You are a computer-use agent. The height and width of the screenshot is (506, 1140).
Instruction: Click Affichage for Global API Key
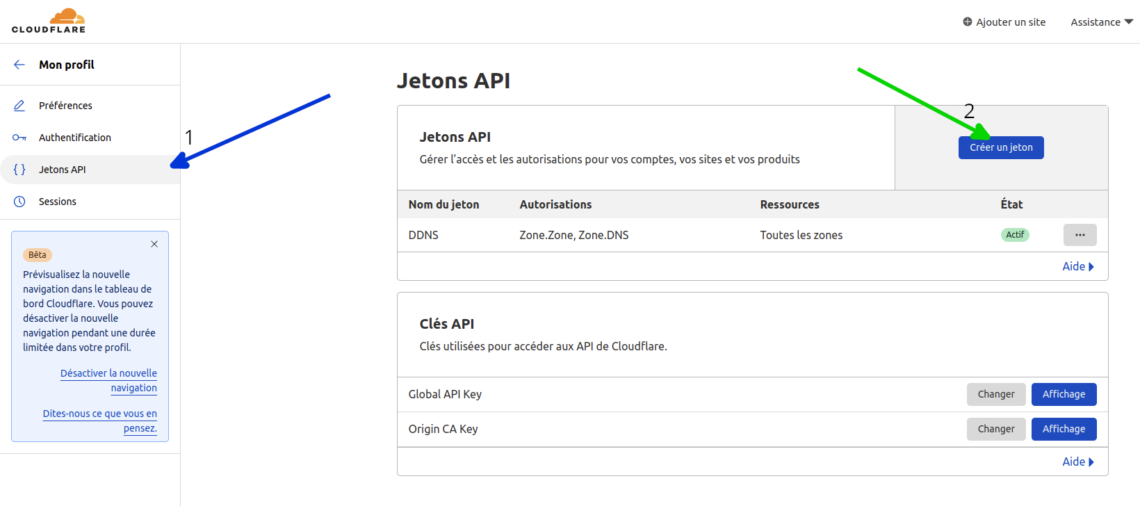pos(1064,394)
